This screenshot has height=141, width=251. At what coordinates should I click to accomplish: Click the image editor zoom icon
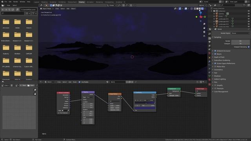(x=35, y=90)
